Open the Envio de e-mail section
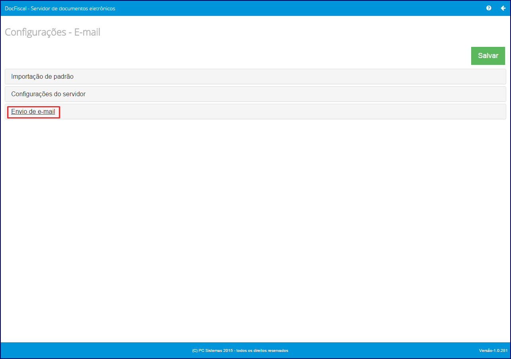This screenshot has height=359, width=511. [x=255, y=112]
